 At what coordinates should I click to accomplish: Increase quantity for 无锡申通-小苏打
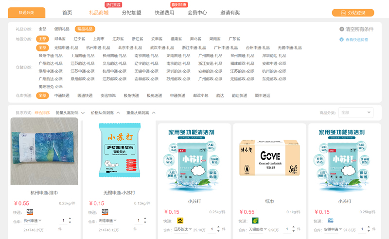point(145,219)
